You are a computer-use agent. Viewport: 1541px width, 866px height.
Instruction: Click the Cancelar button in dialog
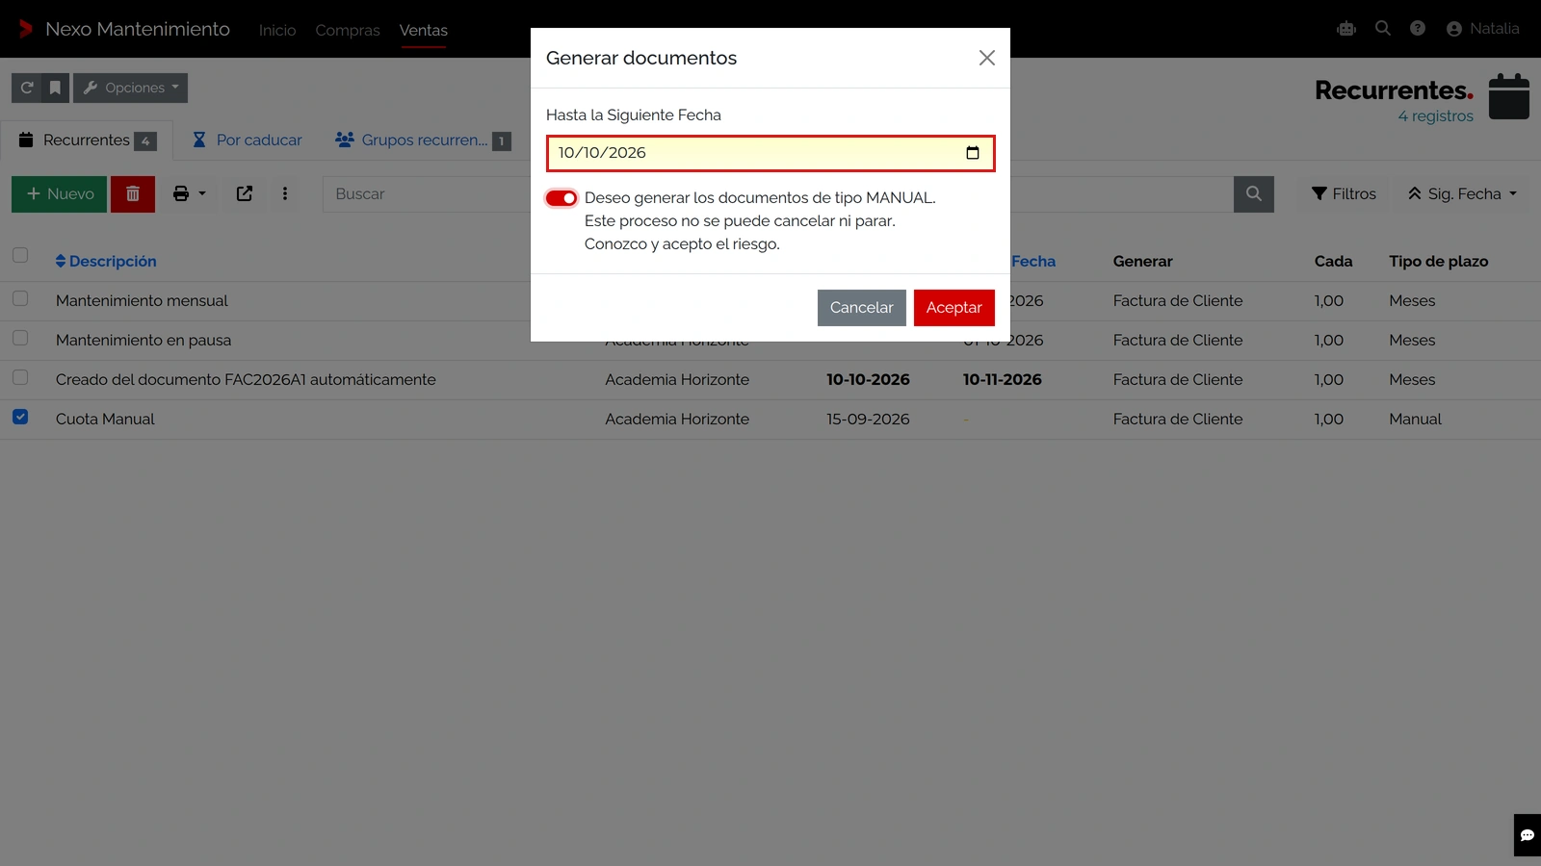[x=861, y=308]
